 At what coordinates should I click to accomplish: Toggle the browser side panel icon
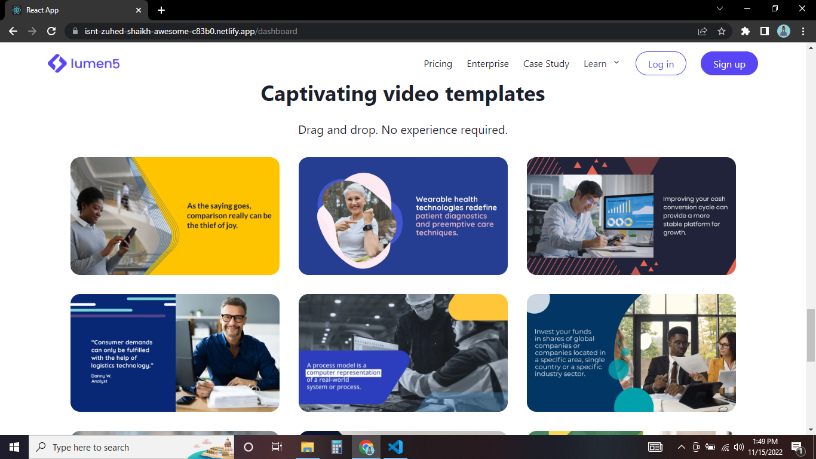click(x=764, y=31)
